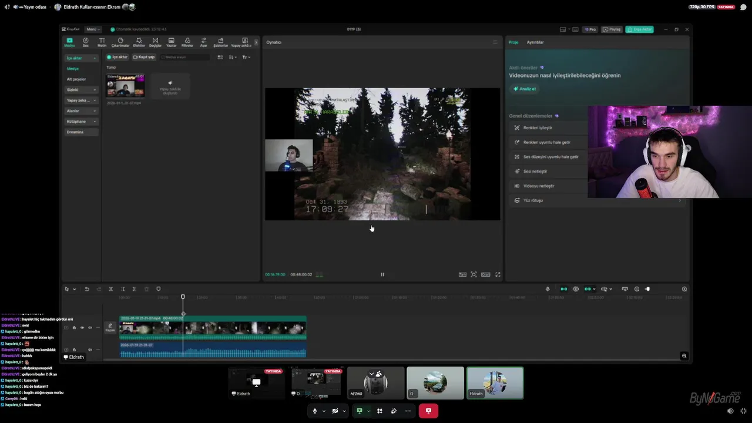Select the video clip on timeline

213,328
